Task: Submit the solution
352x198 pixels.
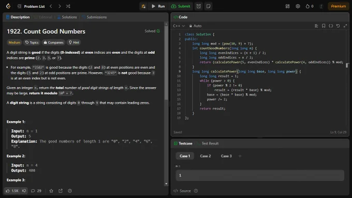Action: pos(181,6)
